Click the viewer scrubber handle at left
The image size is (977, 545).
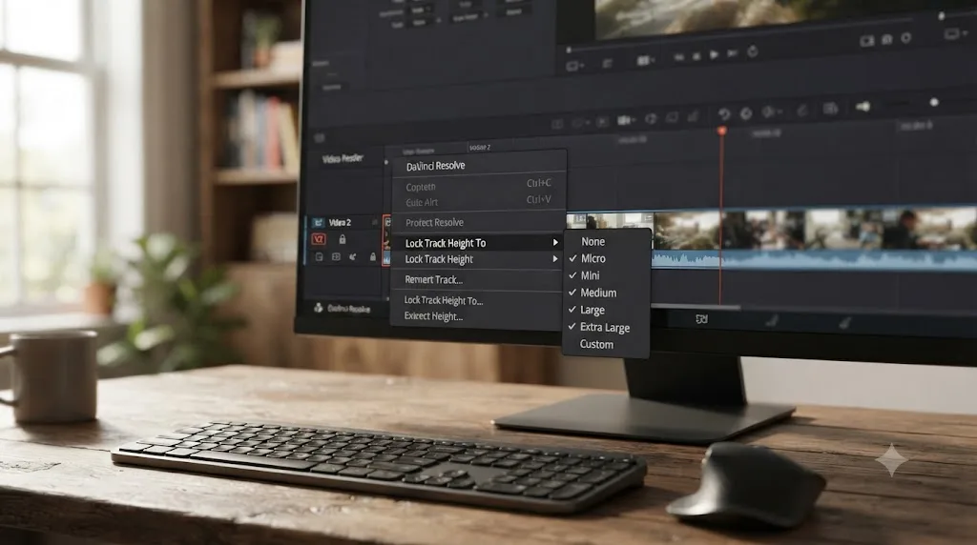pos(569,50)
